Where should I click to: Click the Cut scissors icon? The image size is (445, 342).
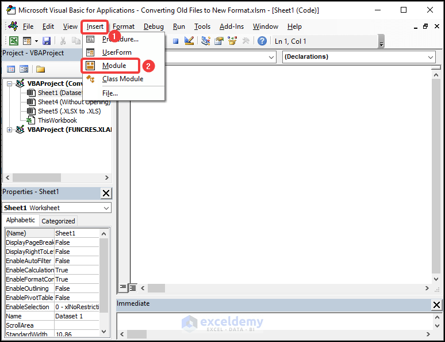click(63, 41)
